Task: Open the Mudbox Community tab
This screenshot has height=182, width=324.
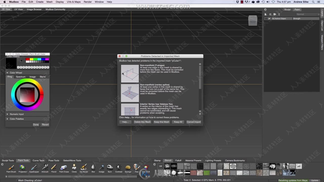Action: [x=55, y=9]
